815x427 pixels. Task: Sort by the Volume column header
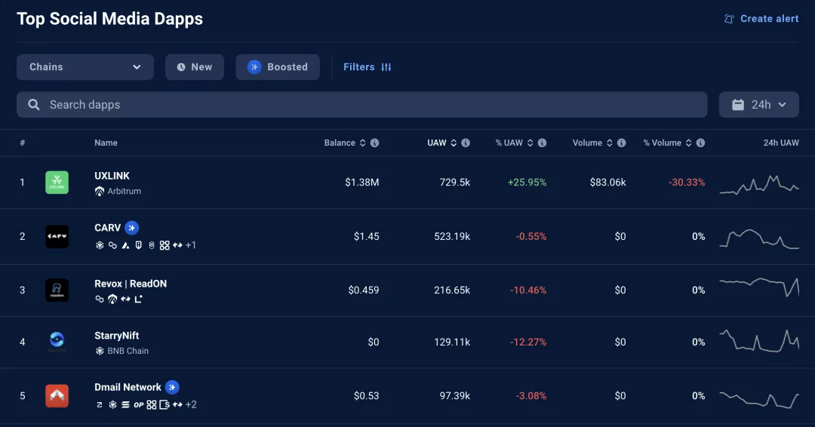coord(587,143)
